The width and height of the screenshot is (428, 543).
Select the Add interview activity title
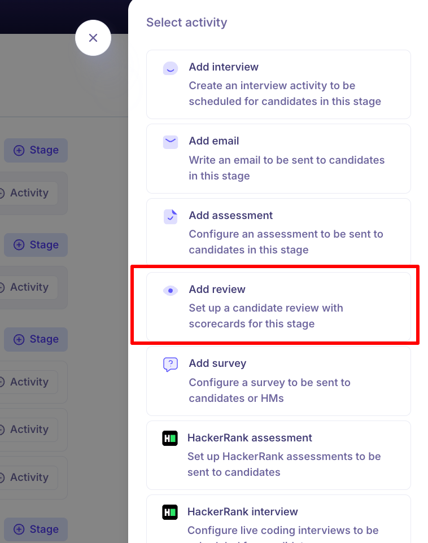click(224, 67)
